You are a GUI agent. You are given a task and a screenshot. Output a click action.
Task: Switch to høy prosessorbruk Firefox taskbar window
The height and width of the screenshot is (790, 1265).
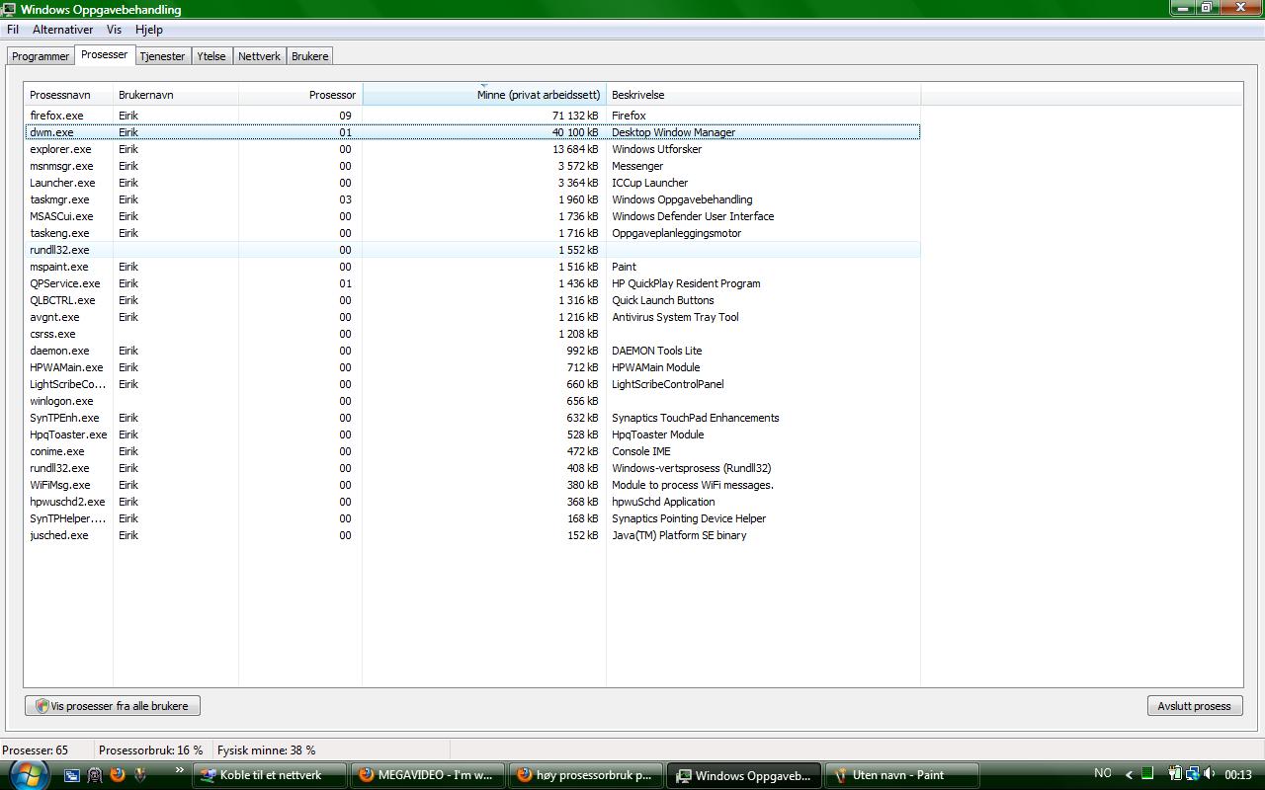586,775
